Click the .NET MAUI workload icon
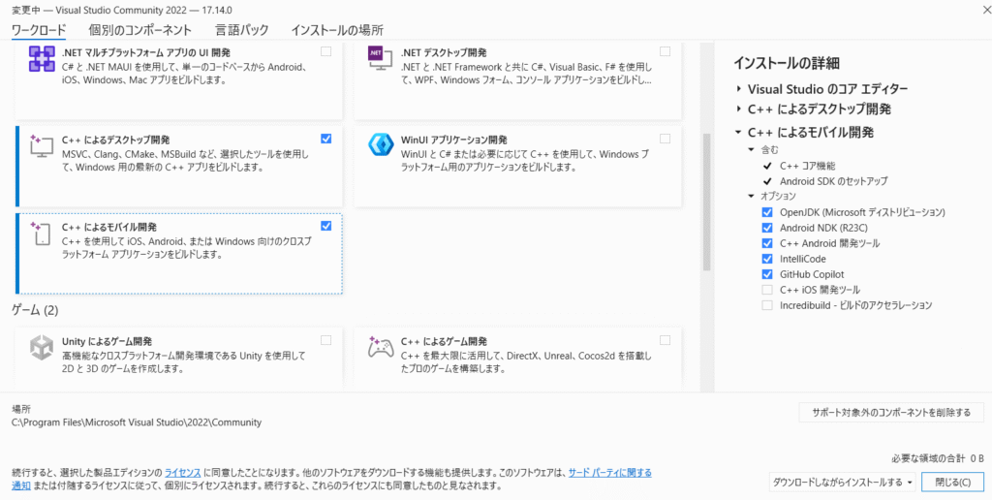Image resolution: width=992 pixels, height=500 pixels. (43, 60)
